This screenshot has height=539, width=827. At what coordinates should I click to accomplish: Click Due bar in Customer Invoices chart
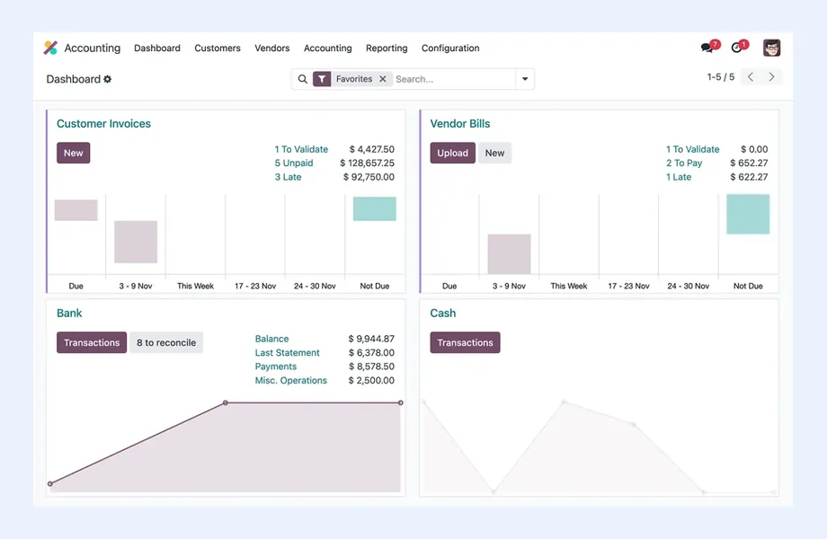point(76,210)
